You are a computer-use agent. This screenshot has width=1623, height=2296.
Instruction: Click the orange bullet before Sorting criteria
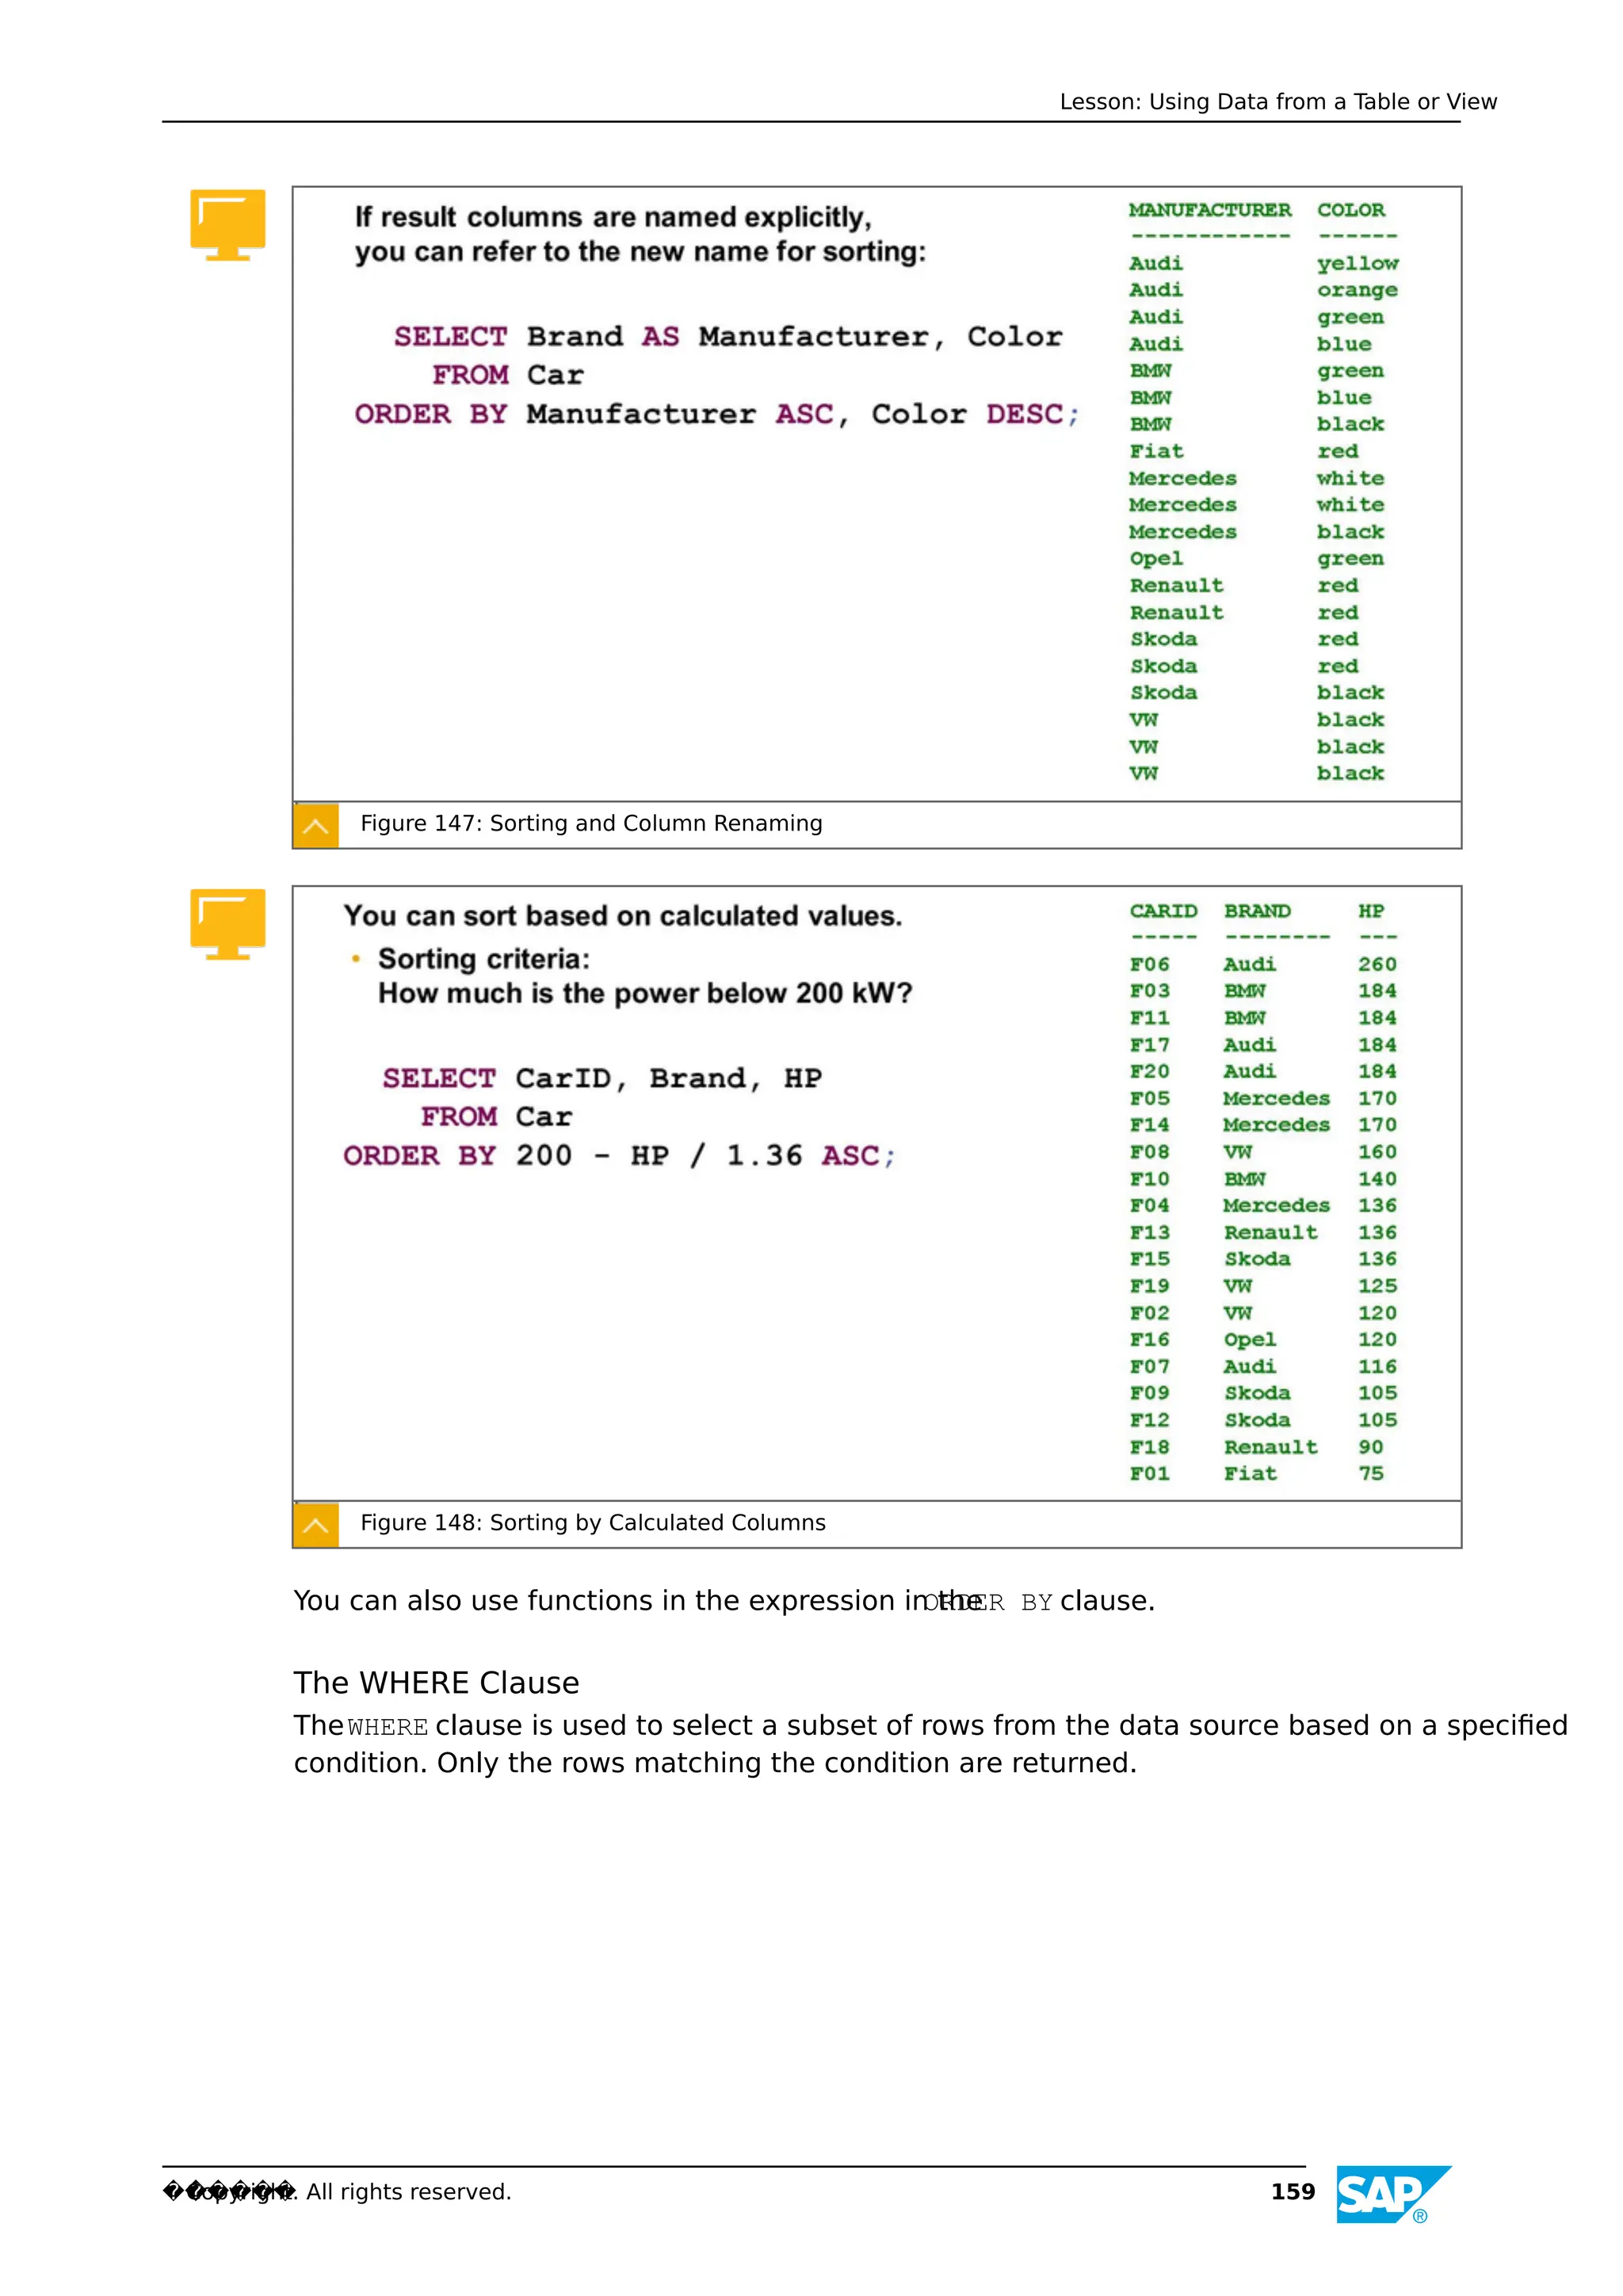(x=355, y=959)
